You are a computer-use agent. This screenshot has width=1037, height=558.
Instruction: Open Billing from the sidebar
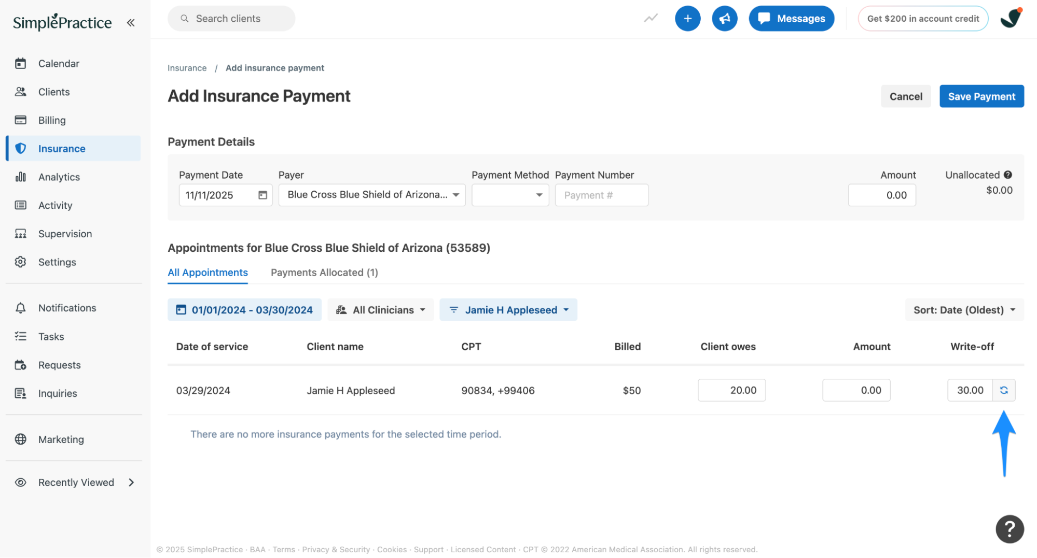tap(73, 120)
